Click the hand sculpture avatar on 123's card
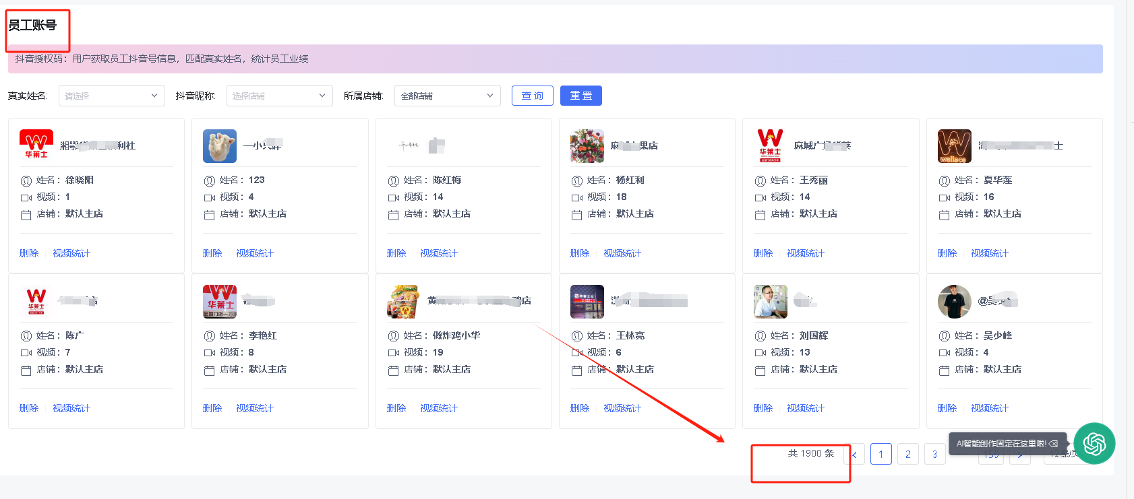Screen dimensions: 1134x499 coord(220,145)
